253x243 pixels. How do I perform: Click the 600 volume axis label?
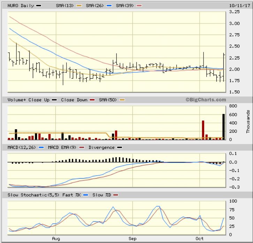point(233,115)
